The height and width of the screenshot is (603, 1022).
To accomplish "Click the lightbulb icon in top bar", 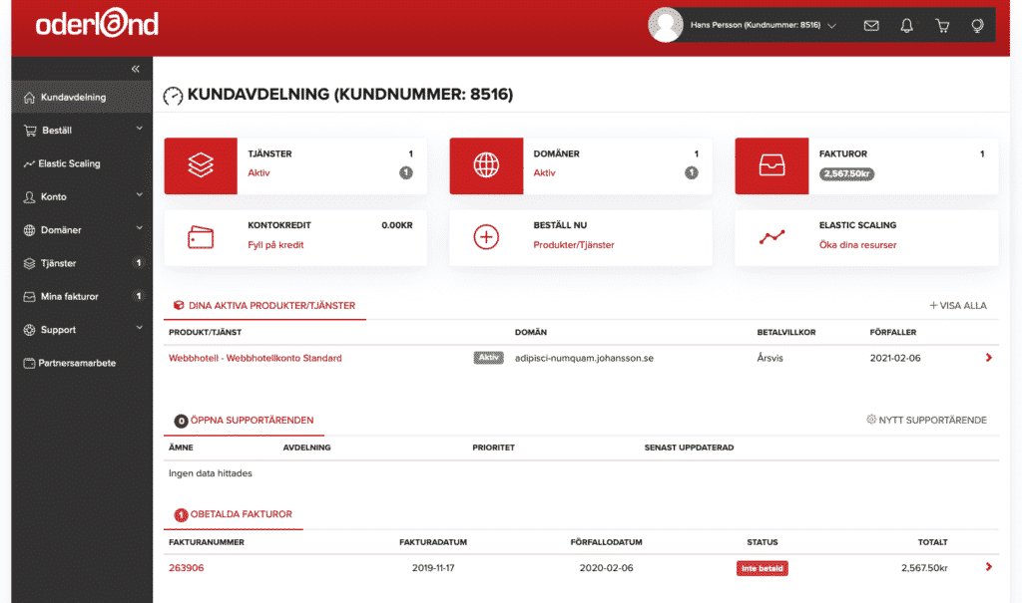I will pyautogui.click(x=977, y=26).
